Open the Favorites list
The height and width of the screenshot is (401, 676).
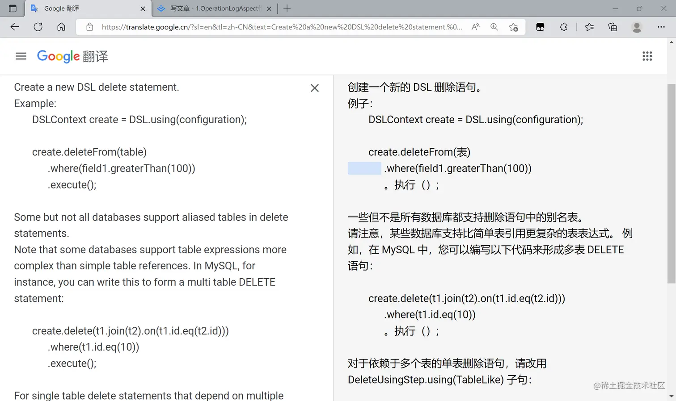pos(589,27)
